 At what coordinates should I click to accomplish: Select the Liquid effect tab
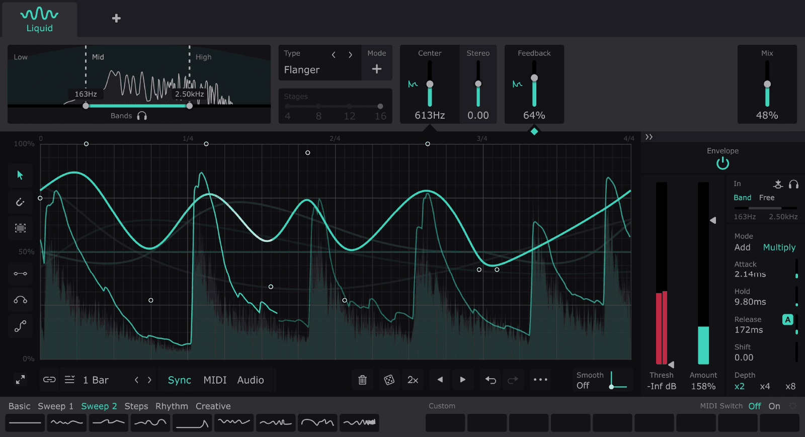point(39,20)
